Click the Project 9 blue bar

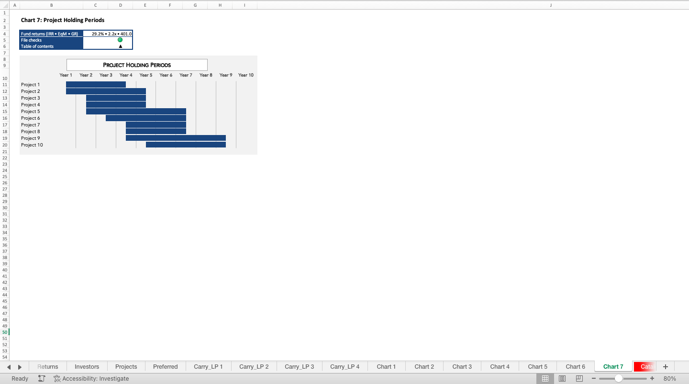coord(176,138)
